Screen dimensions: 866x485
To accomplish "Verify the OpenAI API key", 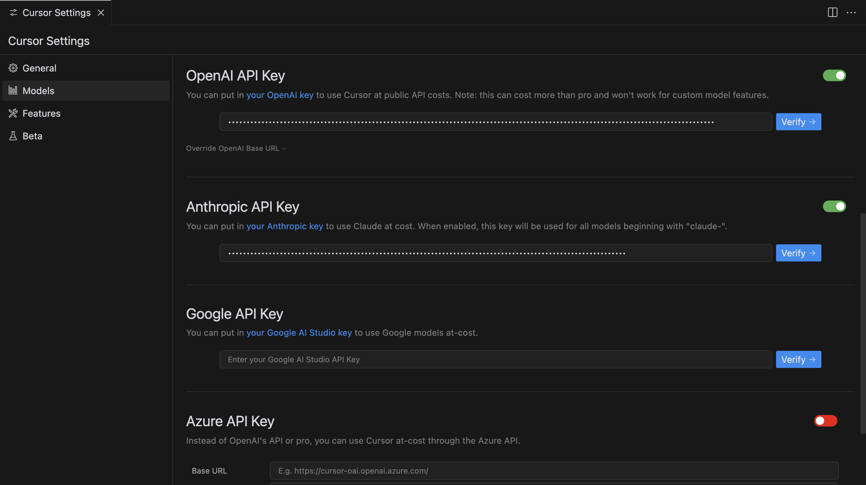I will coord(798,122).
